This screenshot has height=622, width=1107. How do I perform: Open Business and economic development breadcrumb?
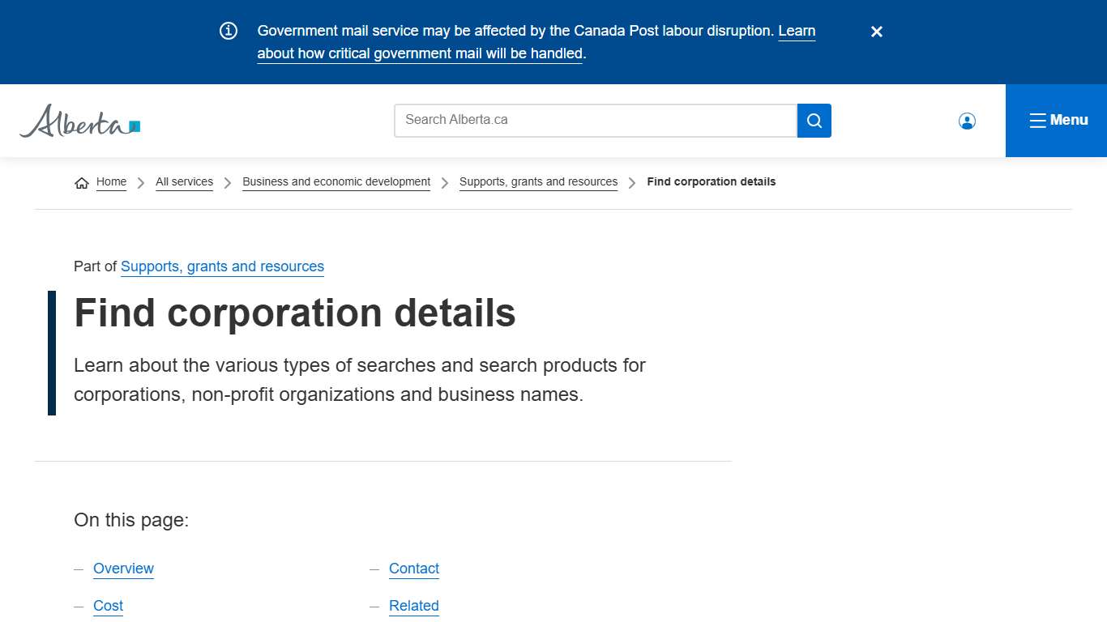click(x=336, y=181)
